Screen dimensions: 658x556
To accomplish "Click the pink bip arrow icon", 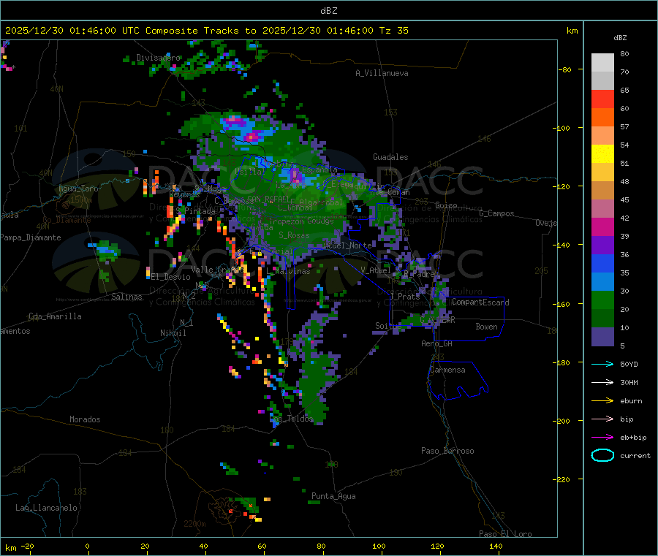I will pyautogui.click(x=602, y=419).
